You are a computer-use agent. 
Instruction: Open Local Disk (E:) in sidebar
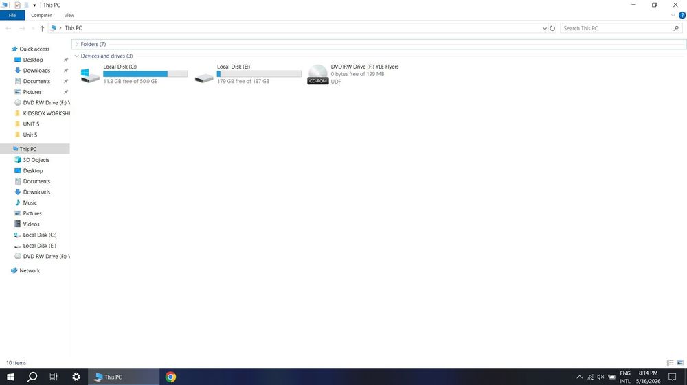tap(39, 246)
